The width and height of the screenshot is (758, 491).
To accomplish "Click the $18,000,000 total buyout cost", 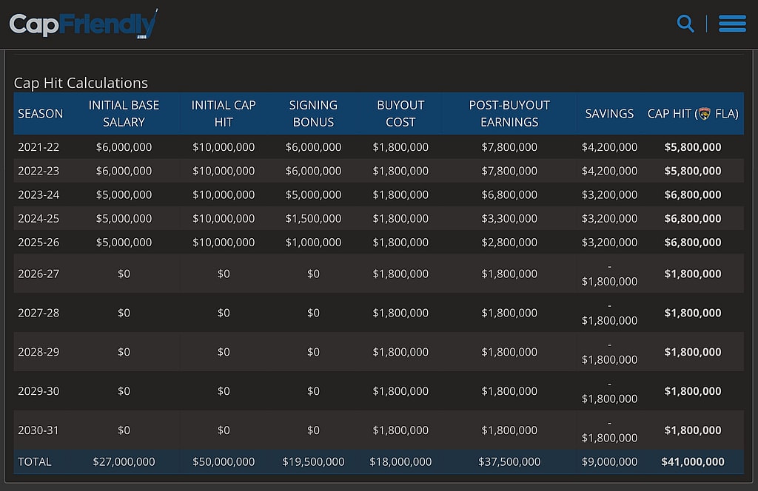I will [x=400, y=461].
